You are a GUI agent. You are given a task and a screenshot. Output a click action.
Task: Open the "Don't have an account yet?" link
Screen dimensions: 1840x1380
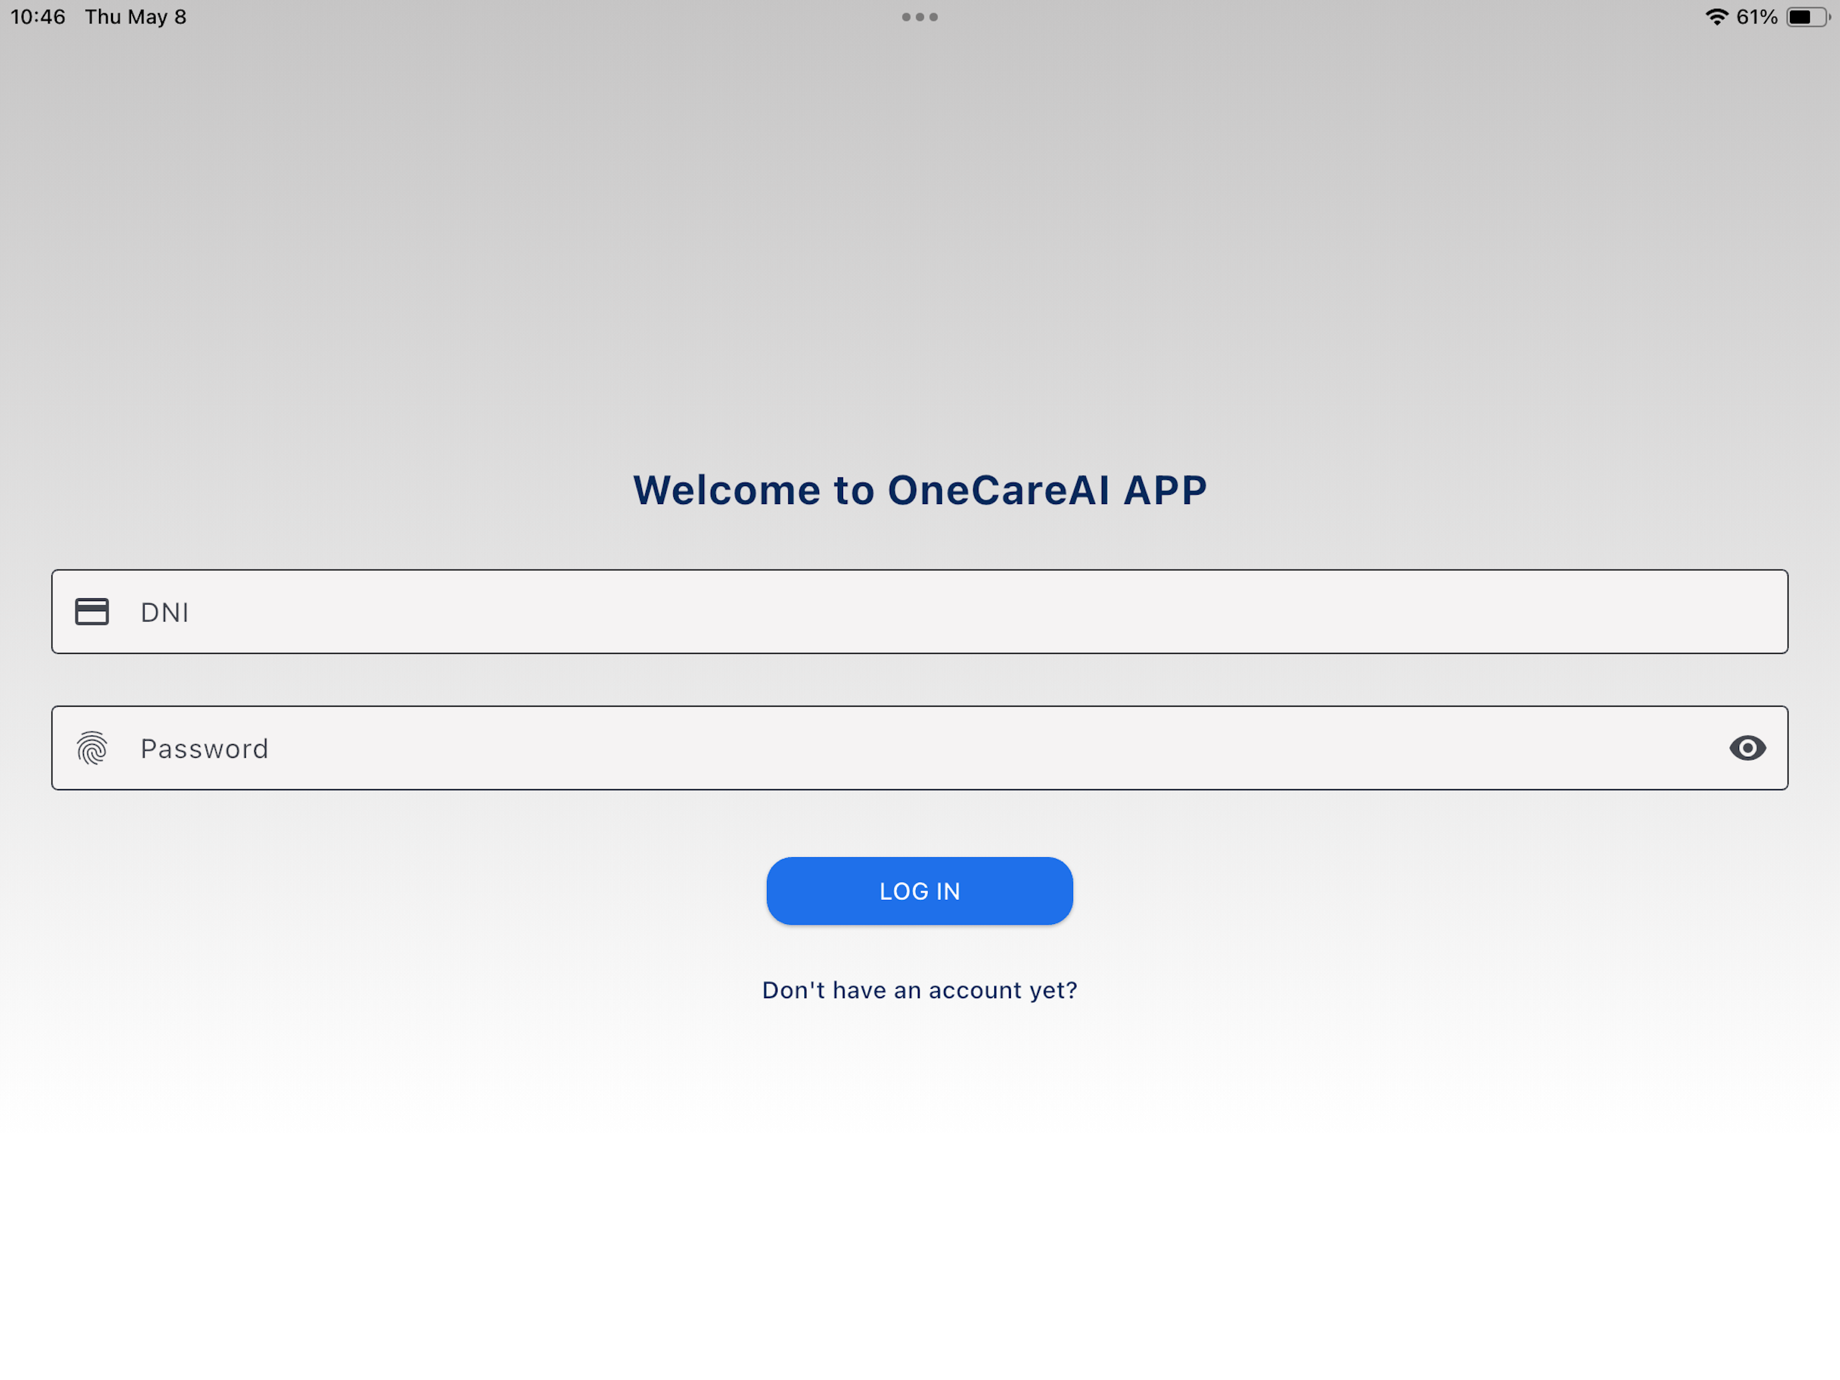tap(920, 990)
